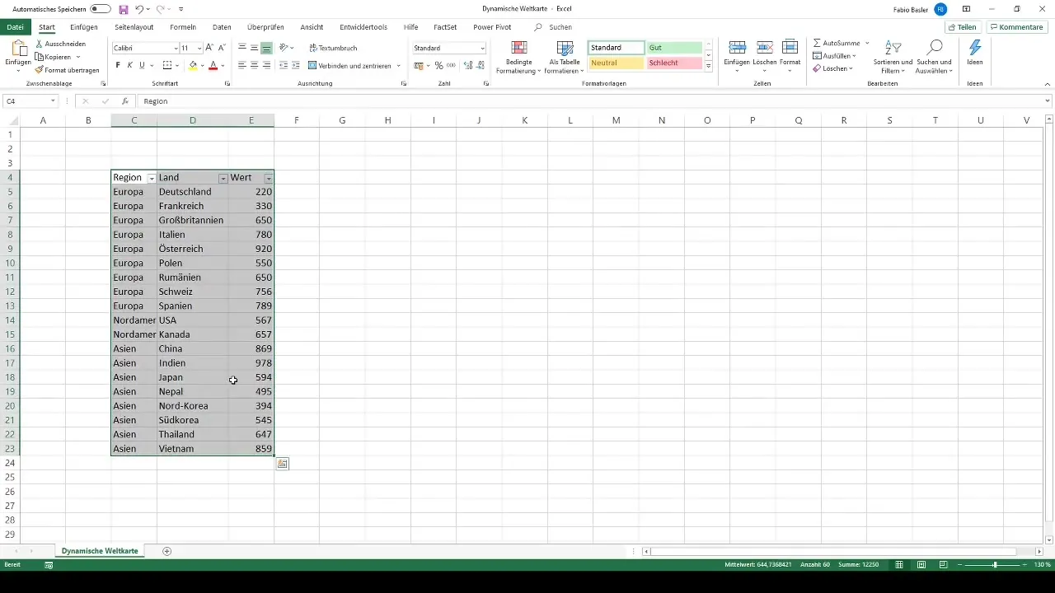Align text to bottom

(x=266, y=49)
